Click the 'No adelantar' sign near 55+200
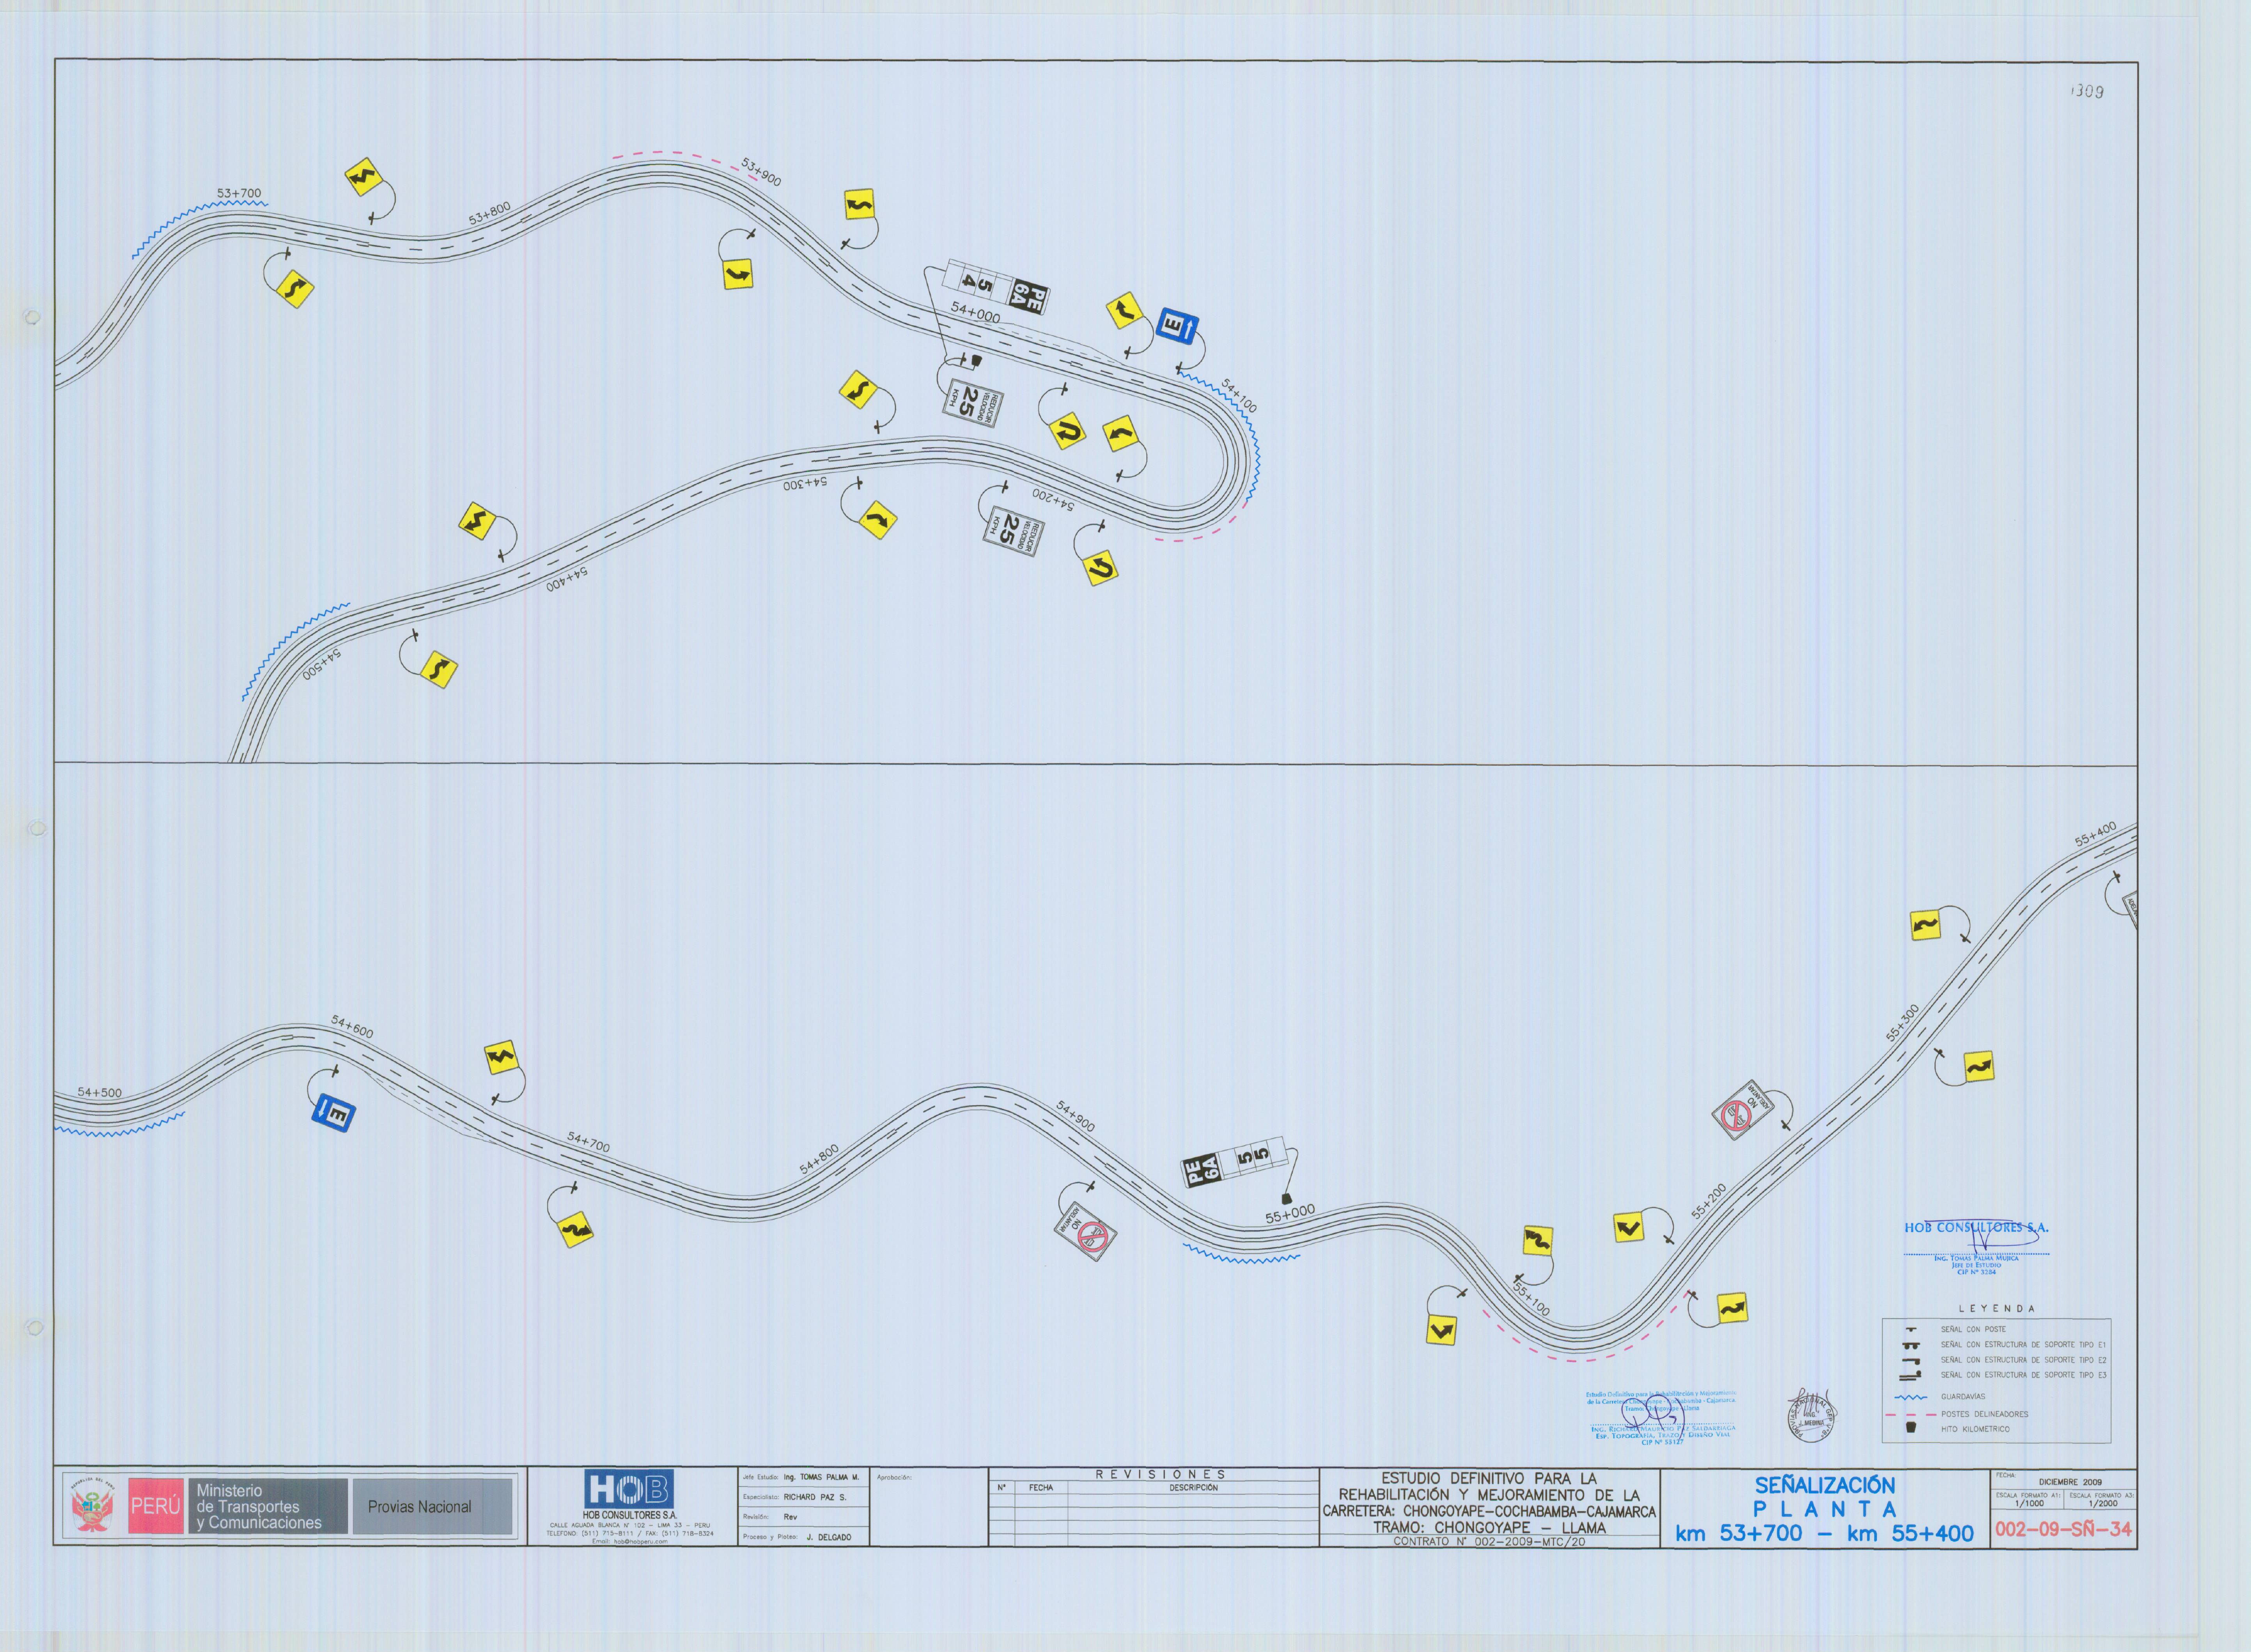The height and width of the screenshot is (1652, 2251). 1743,1110
